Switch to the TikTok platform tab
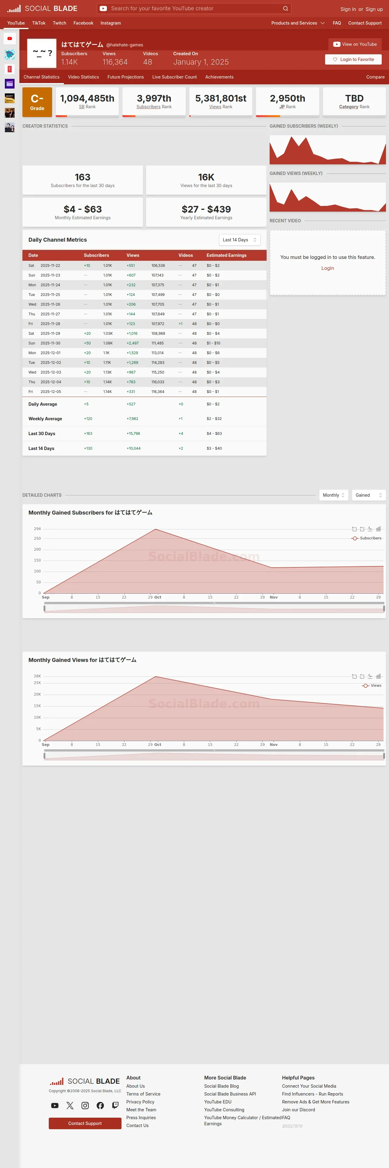Screen dimensions: 389x1168 coord(38,23)
